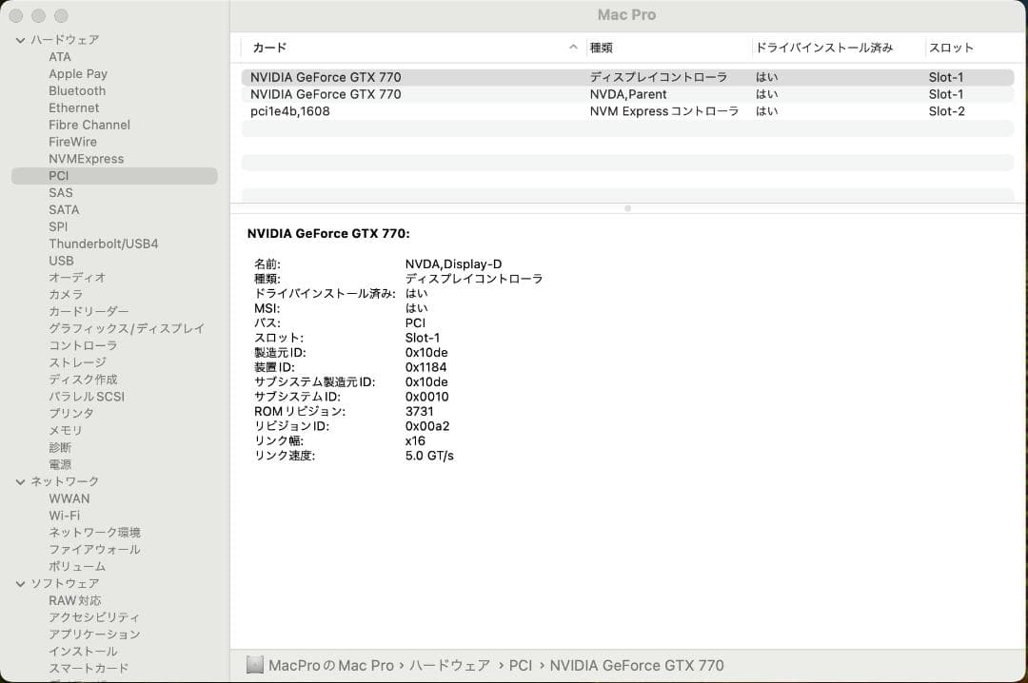The image size is (1028, 683).
Task: Collapse the ネットワーク section
Action: [20, 481]
